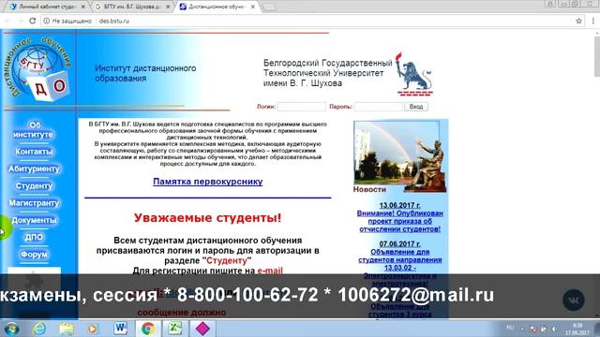Click the page vertical scrollbar thumb
The width and height of the screenshot is (600, 337).
click(597, 57)
